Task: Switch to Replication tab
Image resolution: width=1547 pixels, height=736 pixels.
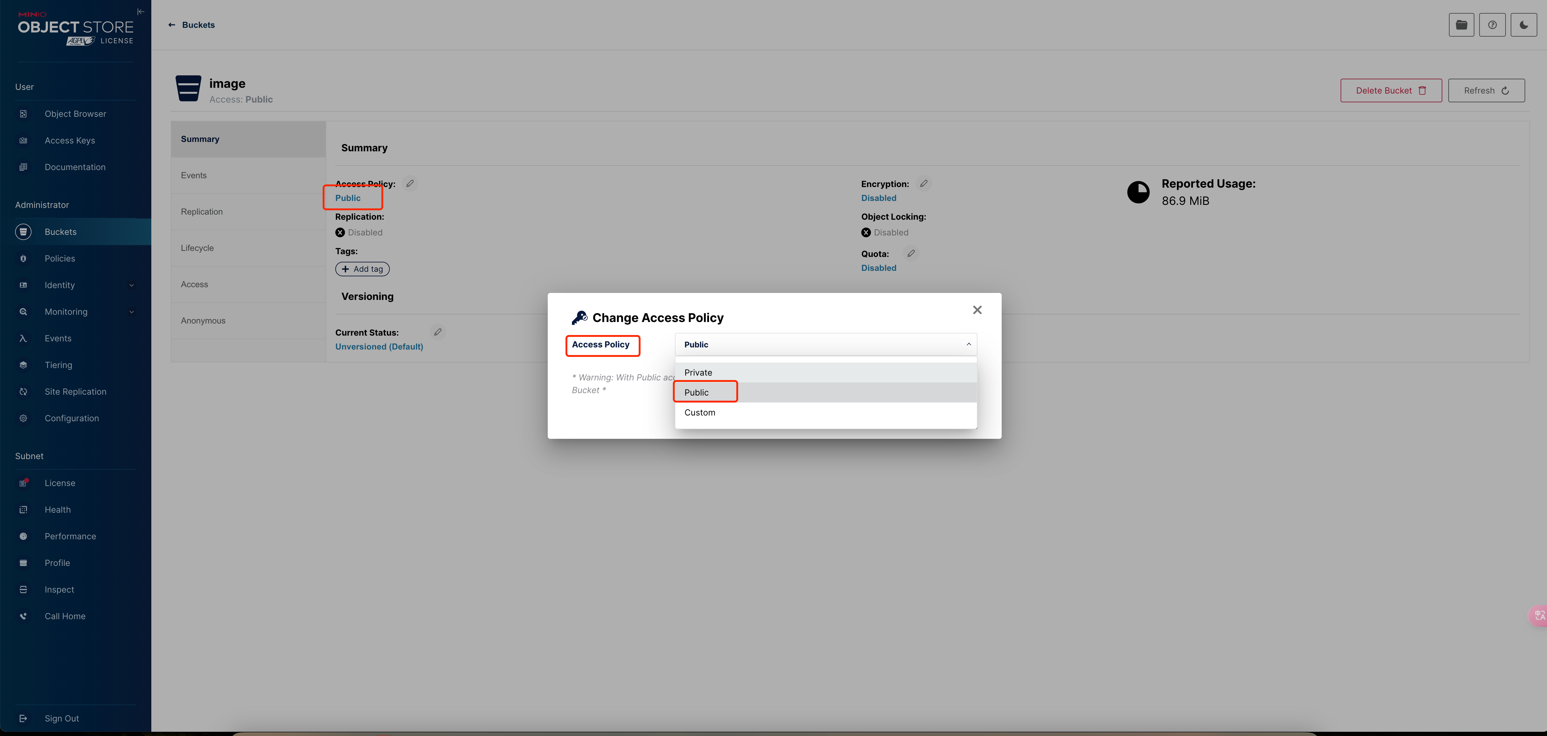Action: point(248,211)
